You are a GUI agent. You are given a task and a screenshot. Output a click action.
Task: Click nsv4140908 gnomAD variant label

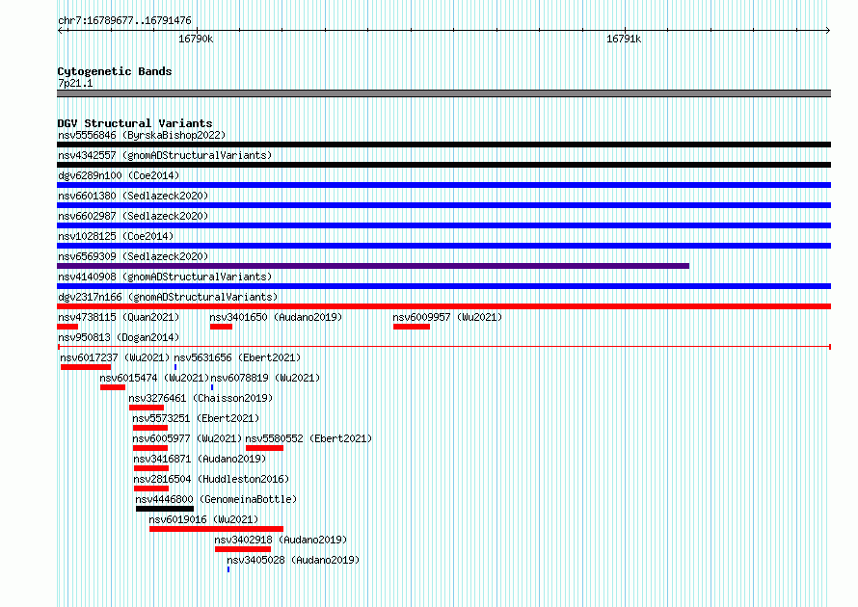[165, 277]
